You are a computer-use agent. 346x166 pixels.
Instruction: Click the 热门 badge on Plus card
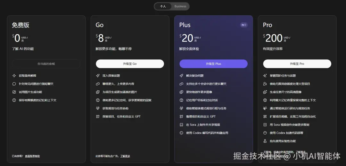tap(244, 25)
